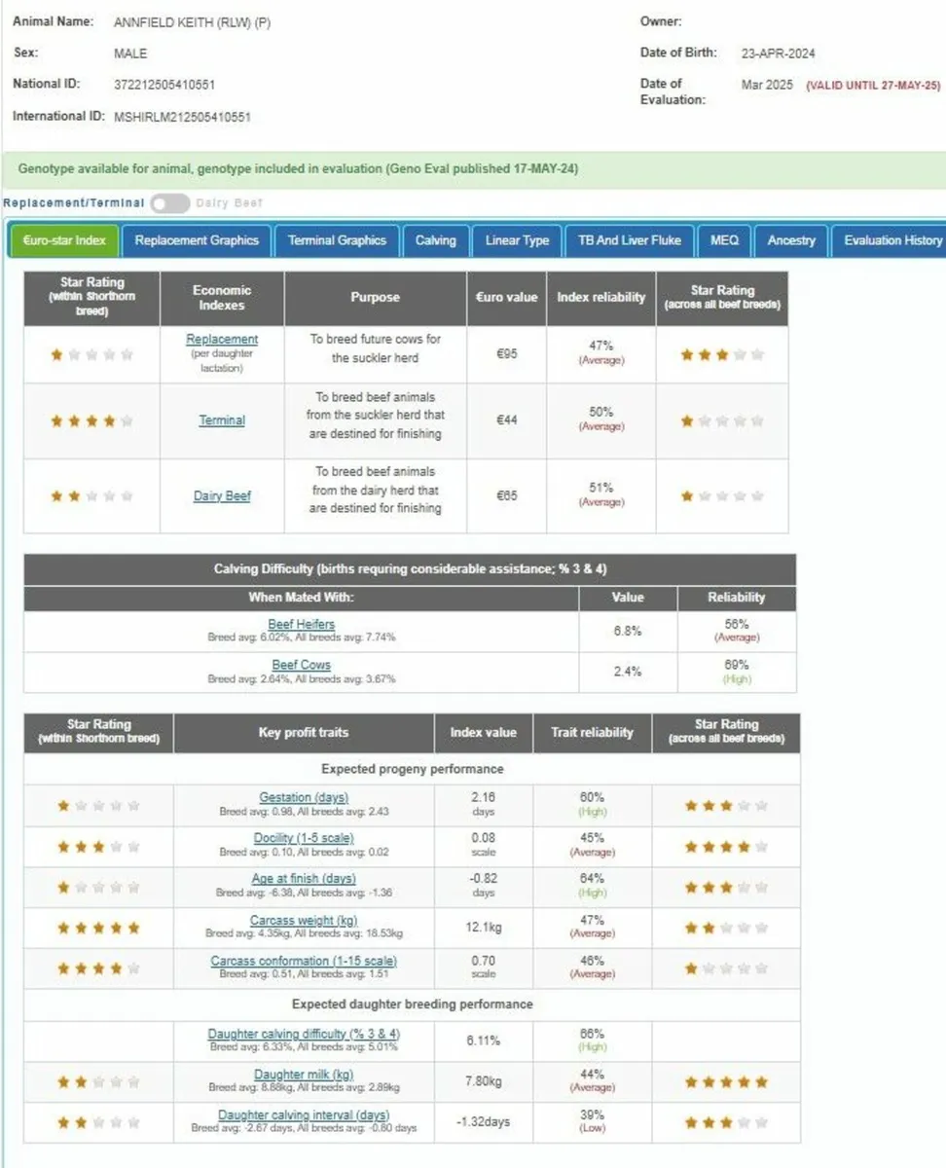Open TB And Liver Fluke tab
The height and width of the screenshot is (1168, 946).
[x=630, y=240]
